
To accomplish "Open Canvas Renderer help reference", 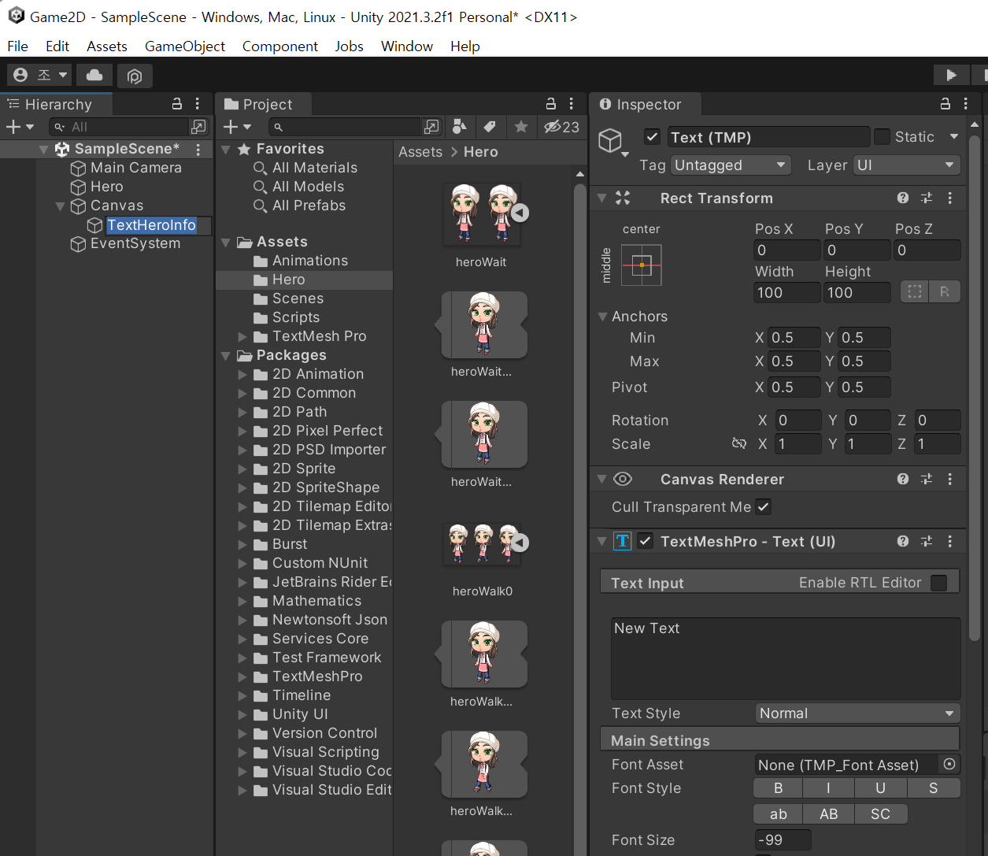I will (x=903, y=480).
